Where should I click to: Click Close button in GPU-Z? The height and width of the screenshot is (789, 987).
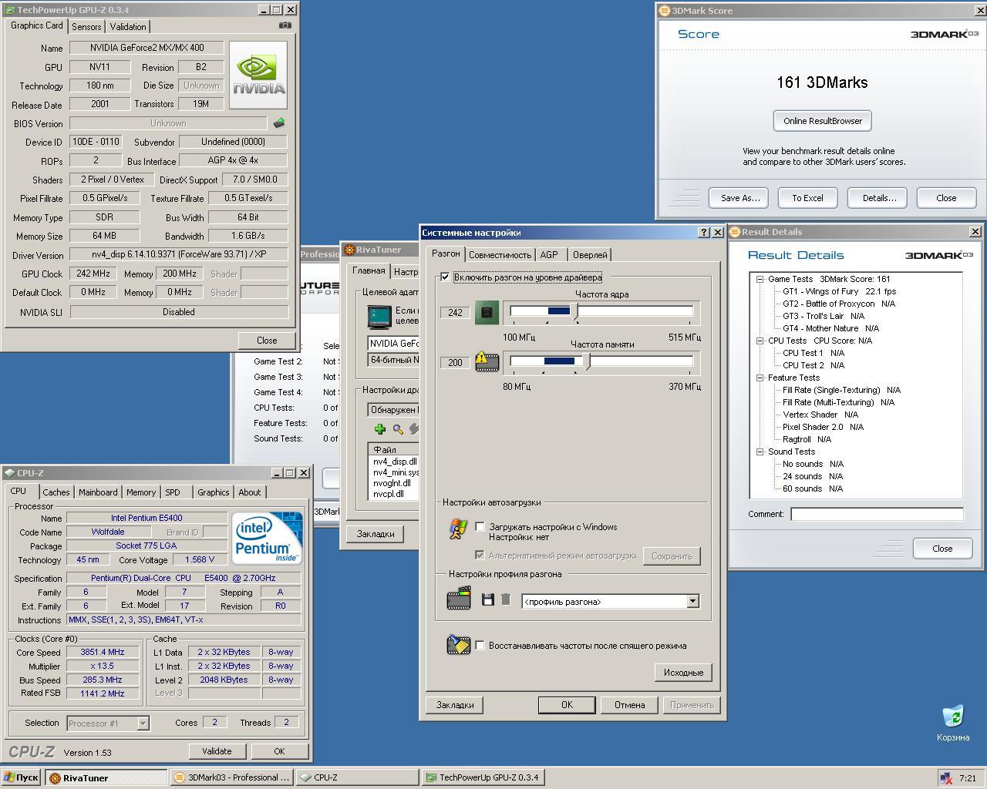[267, 340]
